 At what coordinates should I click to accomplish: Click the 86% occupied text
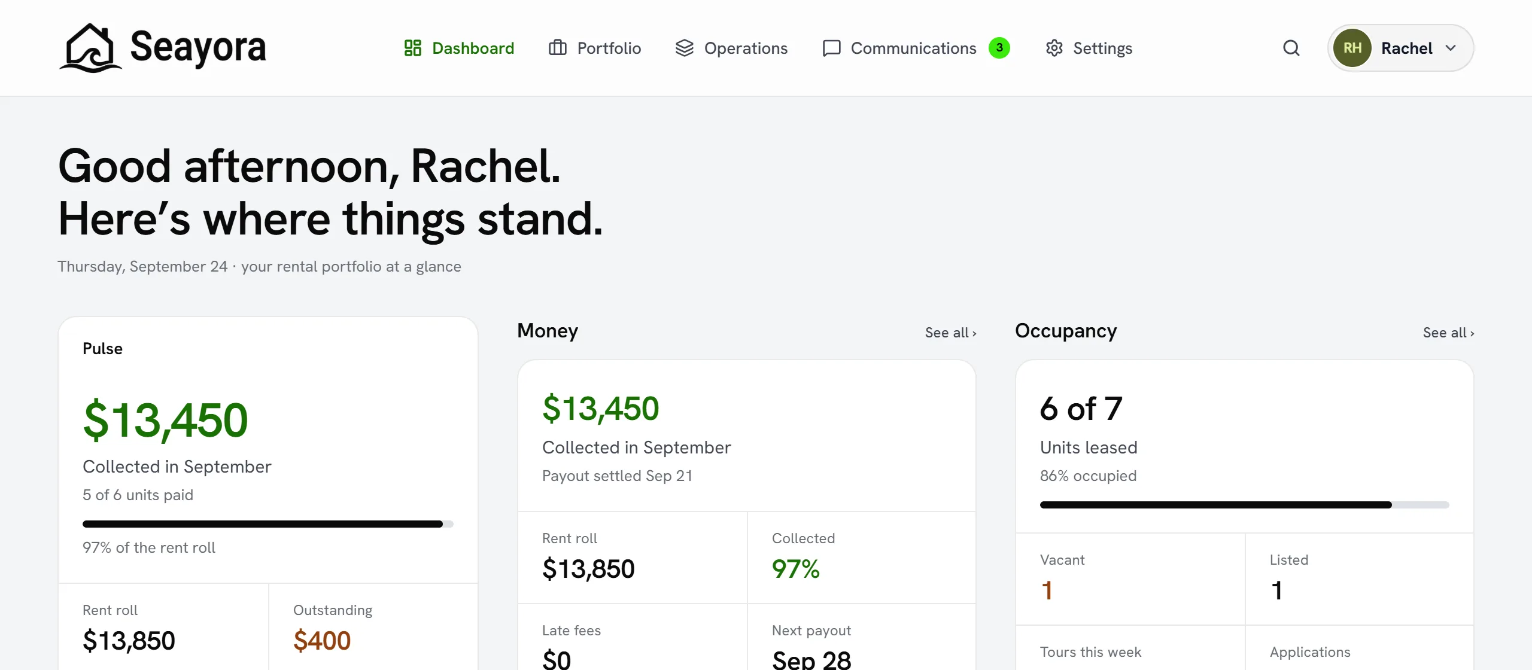(1088, 476)
